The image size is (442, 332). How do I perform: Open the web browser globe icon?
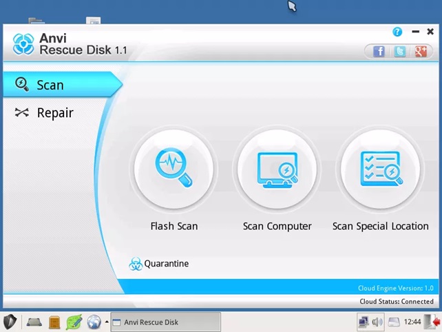pos(94,322)
